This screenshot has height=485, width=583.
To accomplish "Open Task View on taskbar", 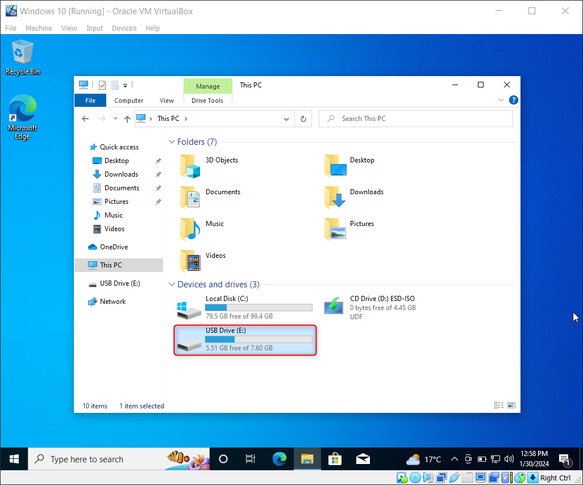I will coord(251,459).
